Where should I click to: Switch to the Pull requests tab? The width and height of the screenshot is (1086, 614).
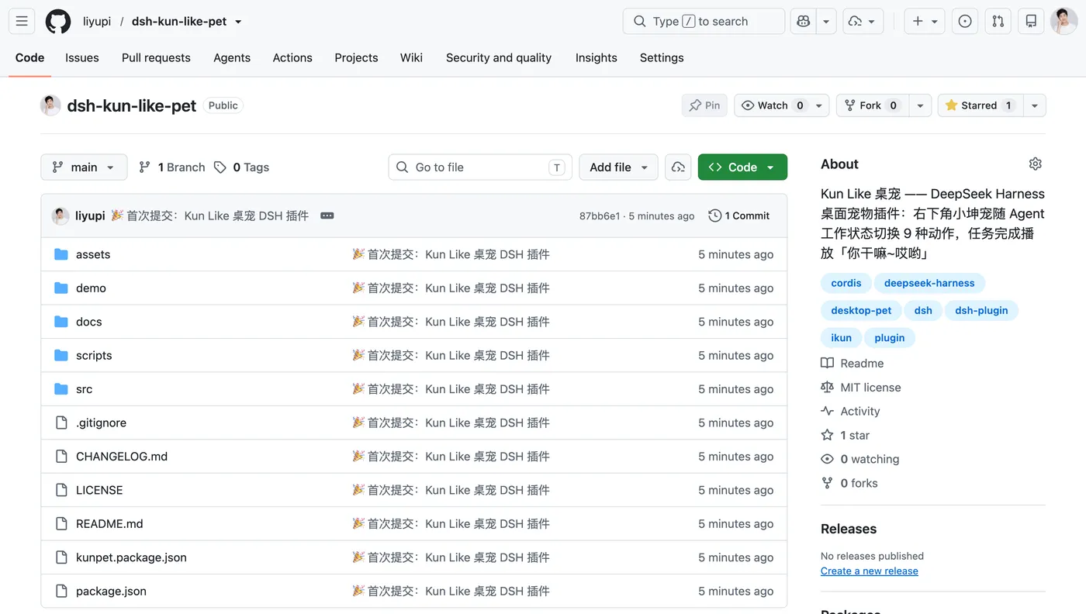(156, 57)
